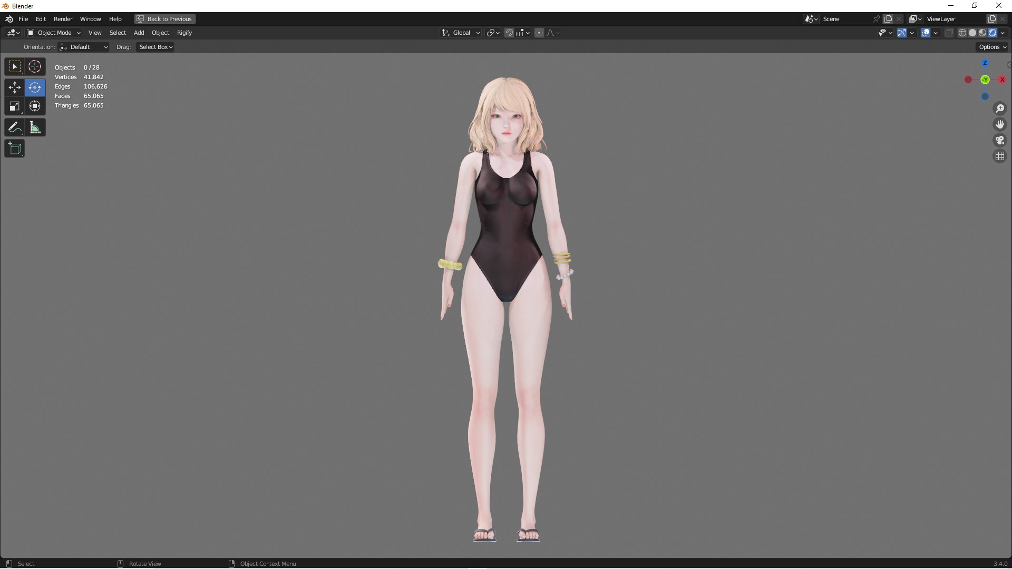
Task: Open the view layer browse dropdown icon
Action: [x=916, y=19]
